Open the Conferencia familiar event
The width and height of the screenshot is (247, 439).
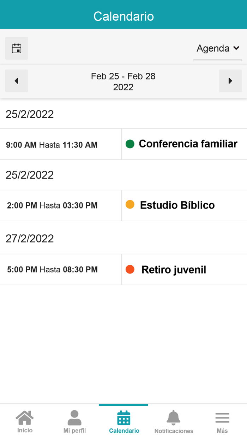coord(188,144)
